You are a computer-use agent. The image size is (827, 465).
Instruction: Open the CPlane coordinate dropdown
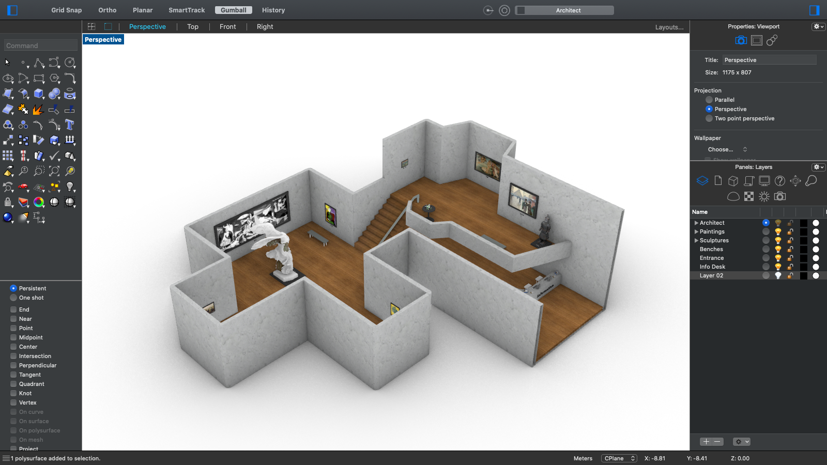[x=619, y=458]
